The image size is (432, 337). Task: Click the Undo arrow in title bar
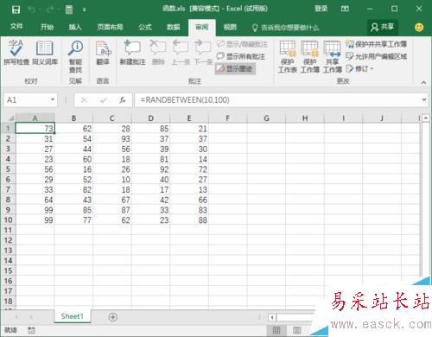pyautogui.click(x=32, y=10)
